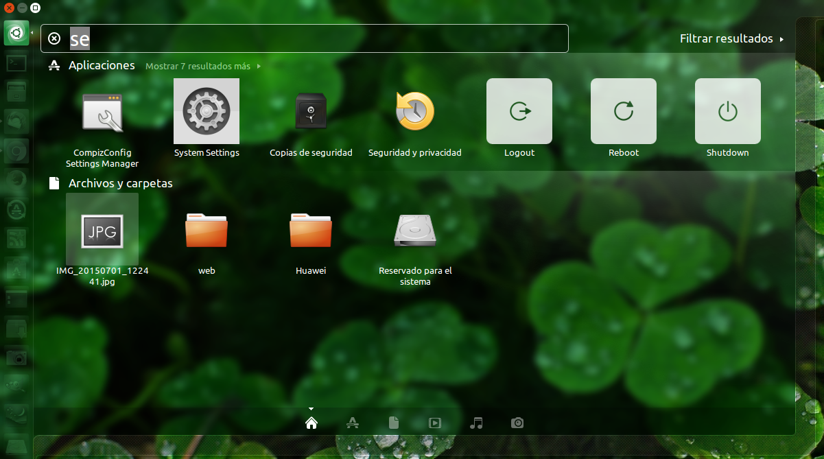
Task: Open the Photos lens camera tab
Action: (x=517, y=423)
